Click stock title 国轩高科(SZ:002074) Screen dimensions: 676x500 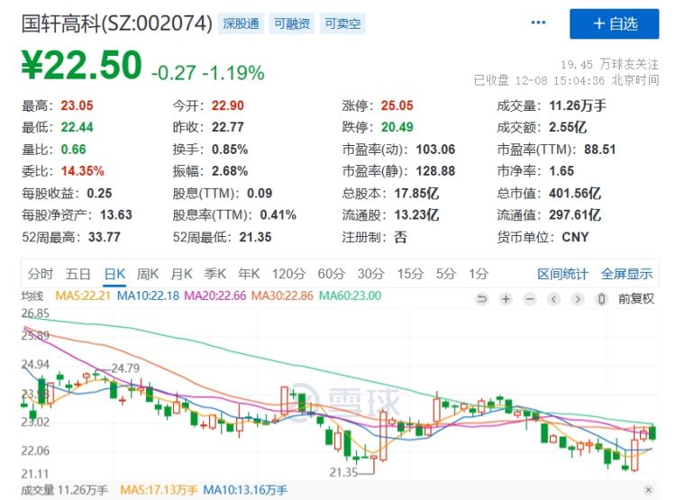(x=117, y=23)
